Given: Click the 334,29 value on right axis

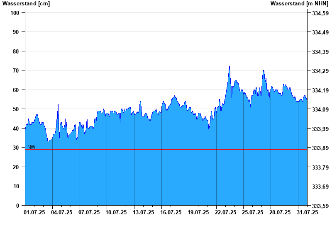Looking at the screenshot, I should [320, 71].
